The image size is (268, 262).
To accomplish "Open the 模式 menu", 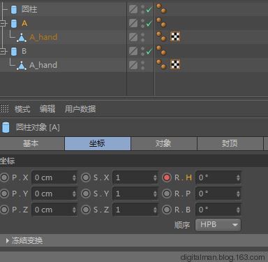I will tap(22, 109).
